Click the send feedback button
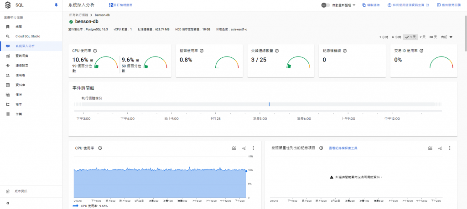467x209 pixels. [x=450, y=5]
